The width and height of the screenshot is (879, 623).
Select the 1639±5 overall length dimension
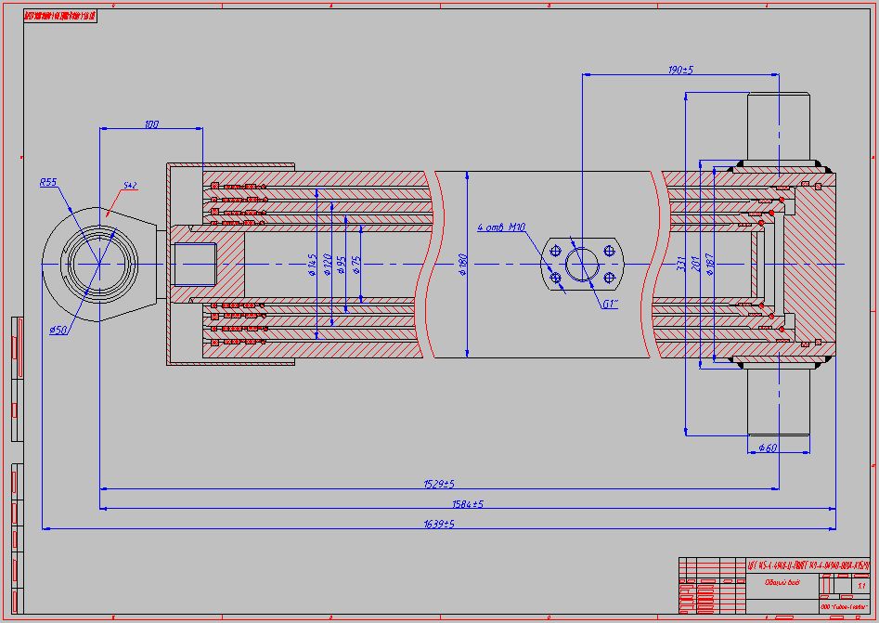pos(439,525)
